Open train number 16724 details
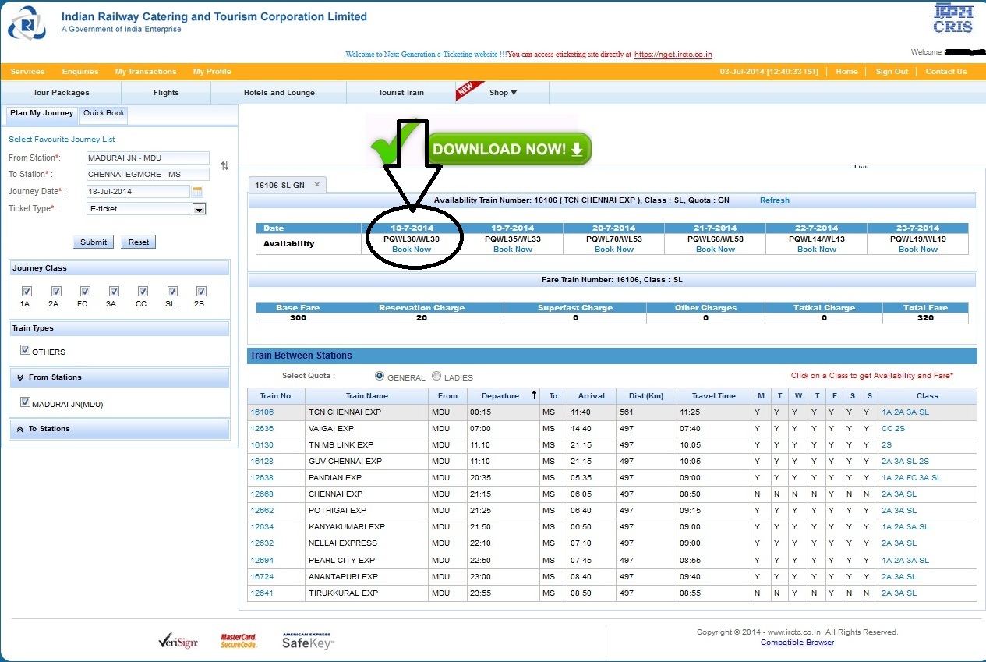 click(262, 577)
